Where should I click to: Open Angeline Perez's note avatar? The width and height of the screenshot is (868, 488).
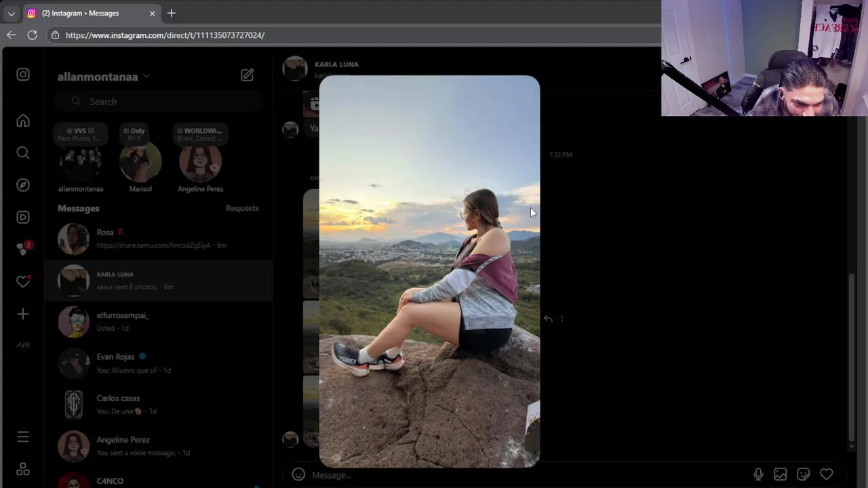click(x=200, y=163)
